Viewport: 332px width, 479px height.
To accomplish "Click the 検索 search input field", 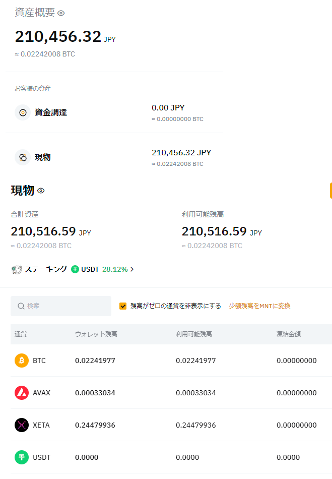I will click(x=65, y=306).
